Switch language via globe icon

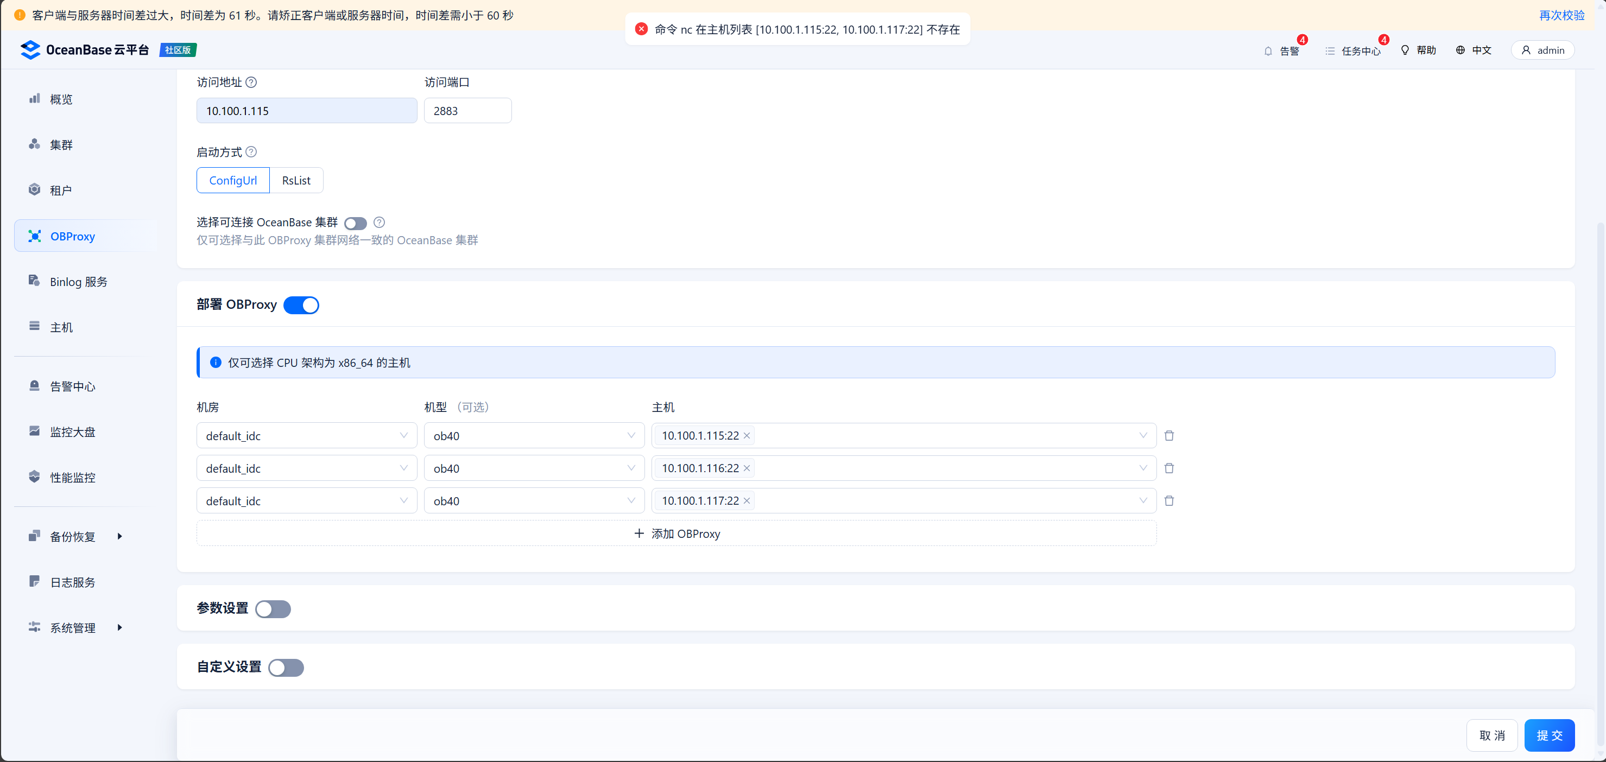(1460, 50)
